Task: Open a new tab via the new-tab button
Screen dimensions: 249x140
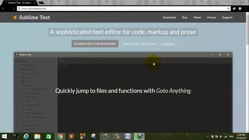Action: coord(41,3)
